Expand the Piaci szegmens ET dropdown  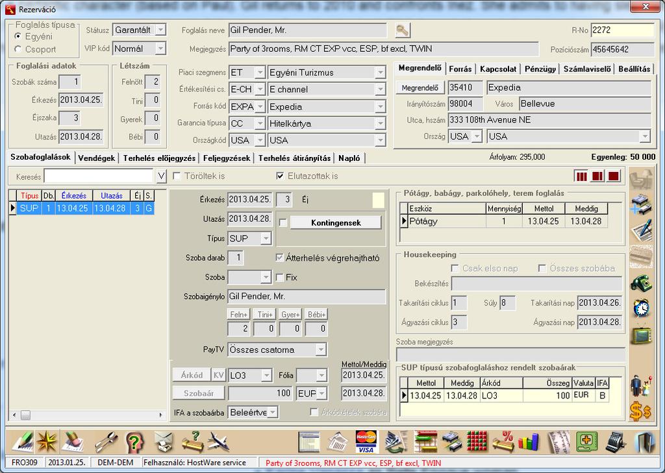click(260, 73)
